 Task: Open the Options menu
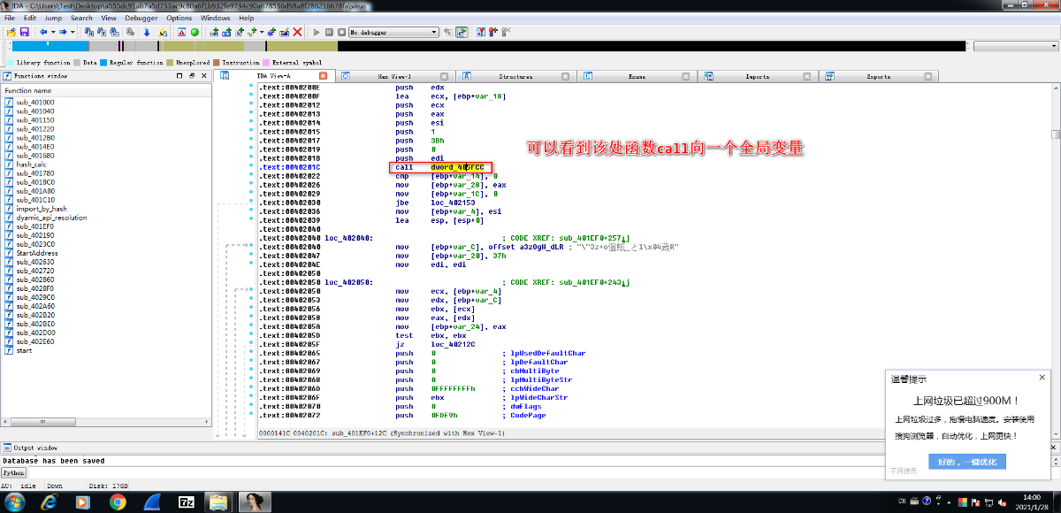pos(179,18)
